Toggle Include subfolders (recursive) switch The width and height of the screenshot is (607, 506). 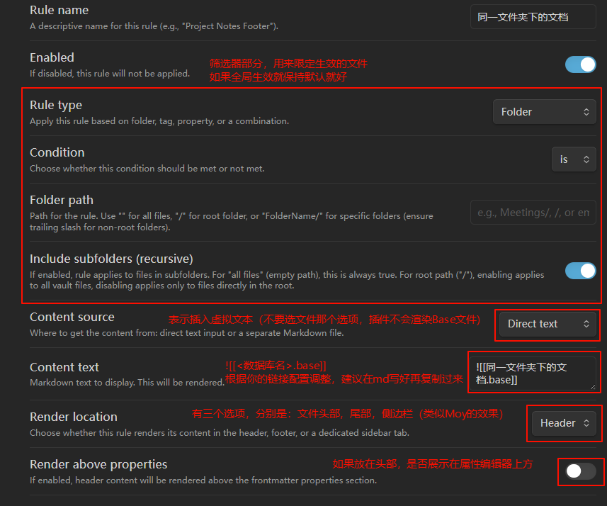pyautogui.click(x=580, y=271)
